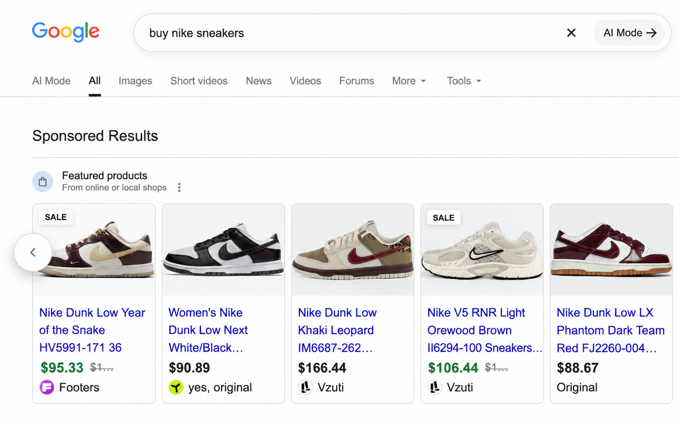679x423 pixels.
Task: Open the Featured products three-dot menu
Action: [x=179, y=188]
